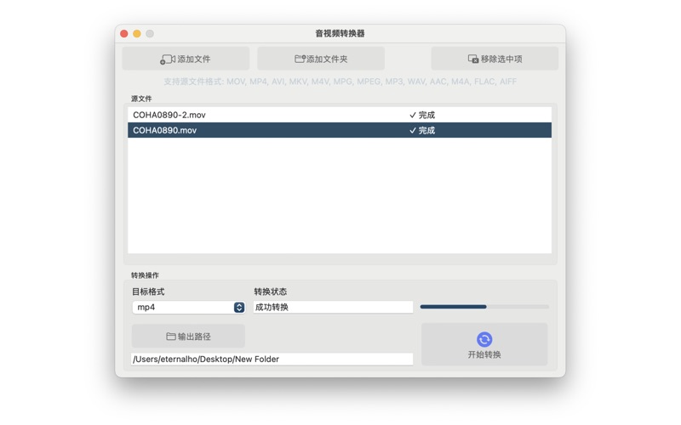
Task: Click the folder icon on 输出路径 button
Action: (171, 337)
